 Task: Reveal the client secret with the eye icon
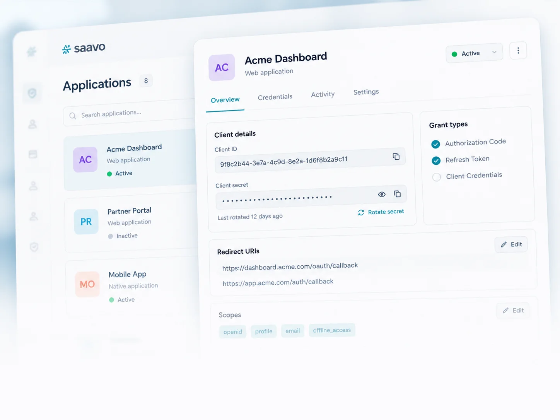[382, 194]
